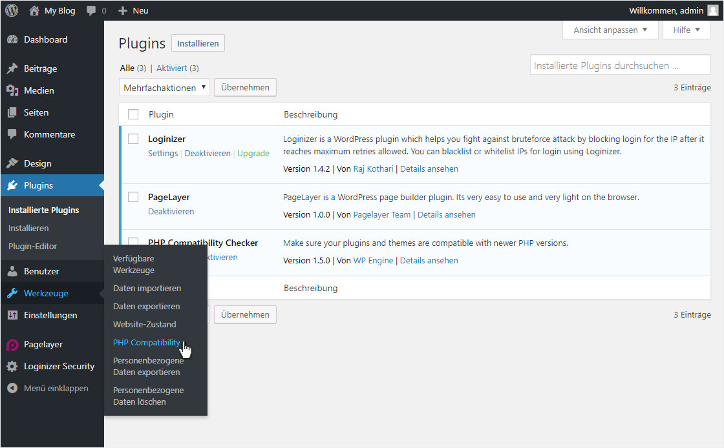Screen dimensions: 724x448
Task: Click the Plugin column header
Action: click(x=161, y=114)
